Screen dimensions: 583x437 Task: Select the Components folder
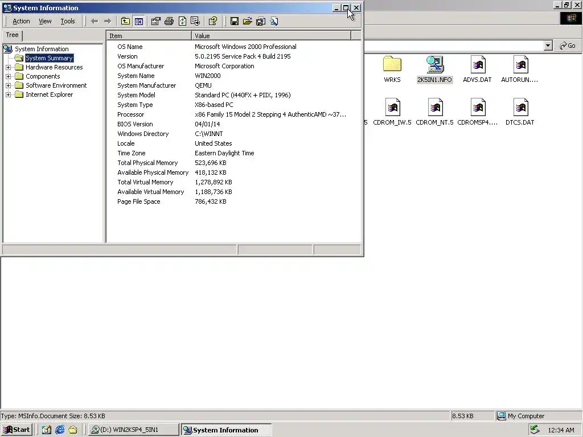click(43, 77)
